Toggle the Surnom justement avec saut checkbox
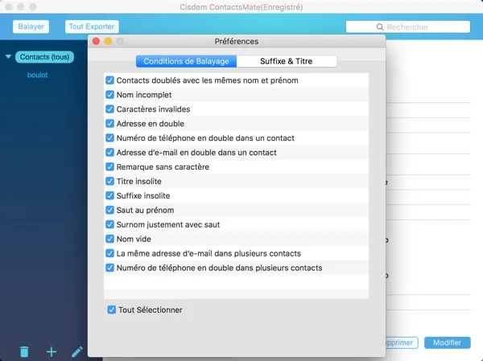This screenshot has height=361, width=483. click(109, 224)
